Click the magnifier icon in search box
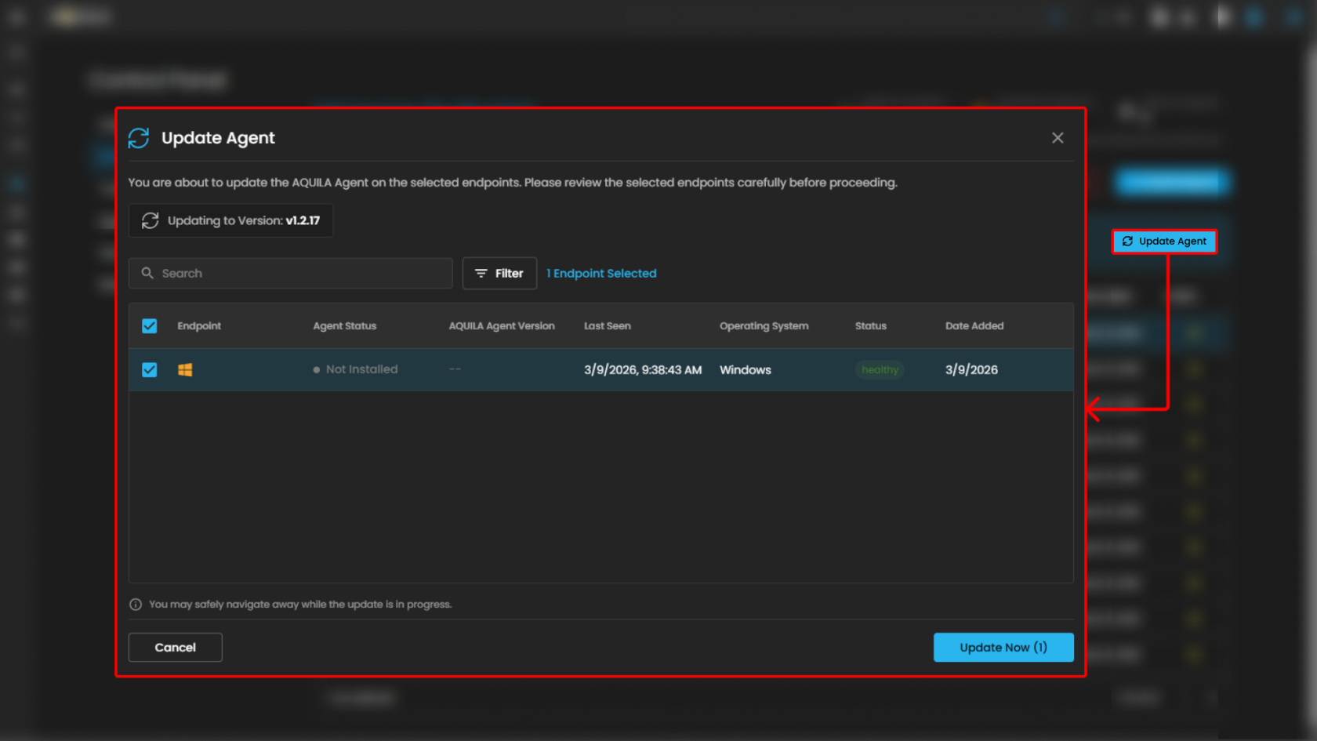This screenshot has width=1317, height=741. 147,273
